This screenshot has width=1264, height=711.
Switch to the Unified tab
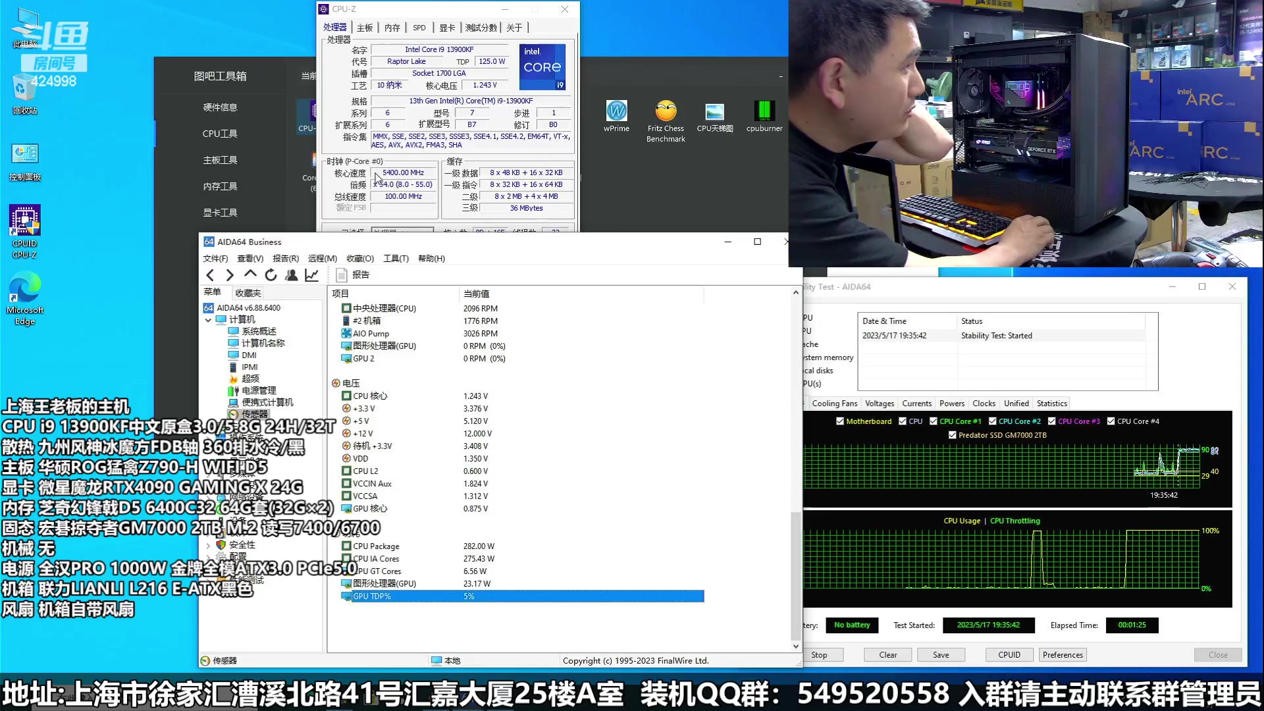pyautogui.click(x=1016, y=404)
